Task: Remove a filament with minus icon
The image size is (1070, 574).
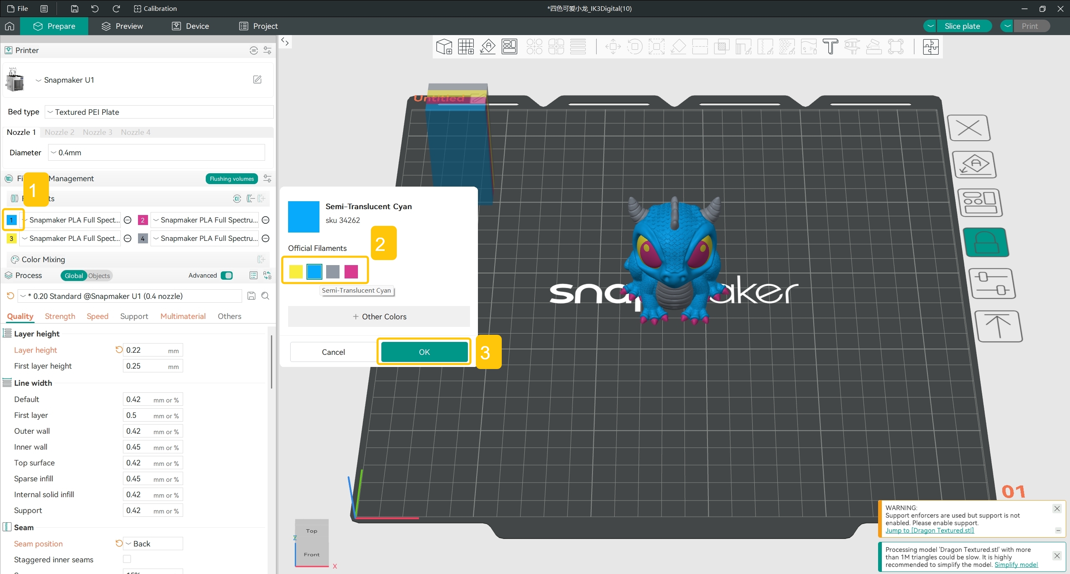Action: (x=250, y=198)
